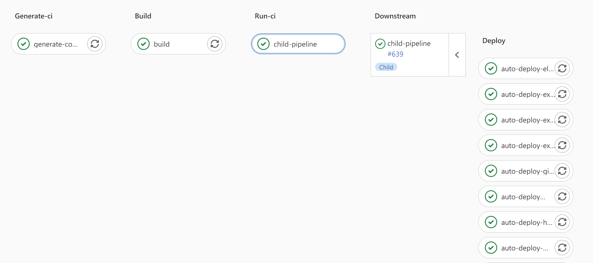The width and height of the screenshot is (593, 263).
Task: Retry the last auto-deploy job in Deploy
Action: [562, 248]
